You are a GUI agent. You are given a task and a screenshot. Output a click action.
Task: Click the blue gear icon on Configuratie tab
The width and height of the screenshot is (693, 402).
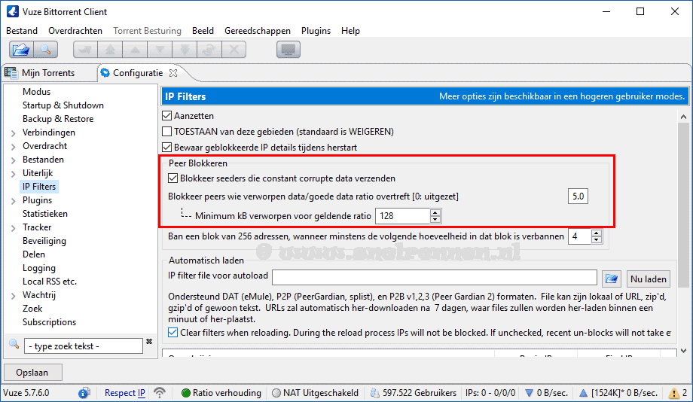tap(105, 73)
